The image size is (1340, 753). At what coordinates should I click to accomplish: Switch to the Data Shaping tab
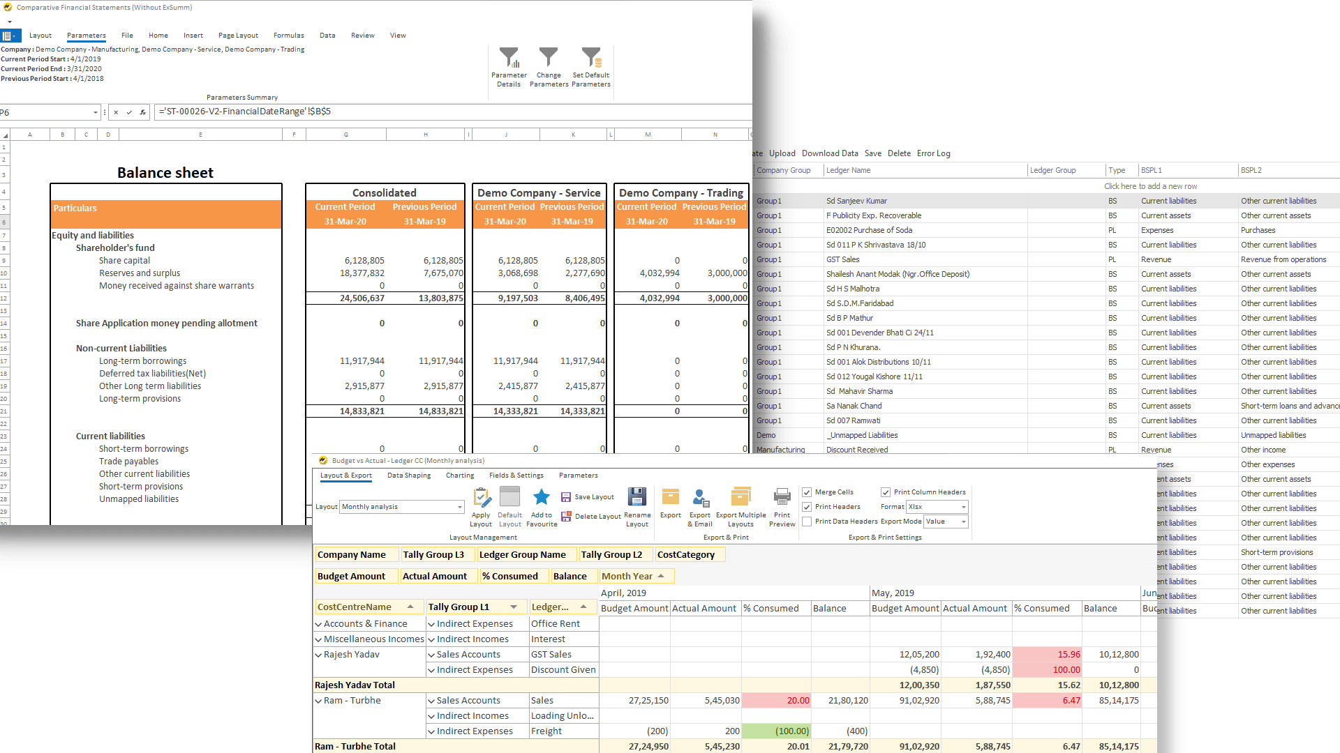(409, 475)
